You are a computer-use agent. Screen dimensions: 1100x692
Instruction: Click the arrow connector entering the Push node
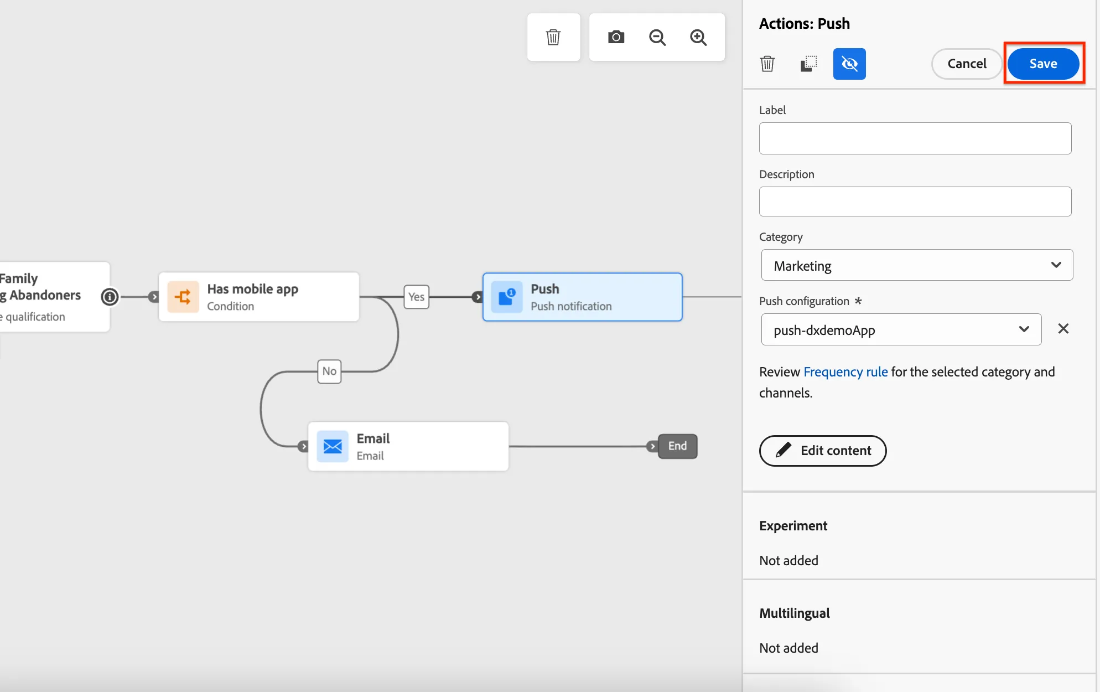point(478,297)
